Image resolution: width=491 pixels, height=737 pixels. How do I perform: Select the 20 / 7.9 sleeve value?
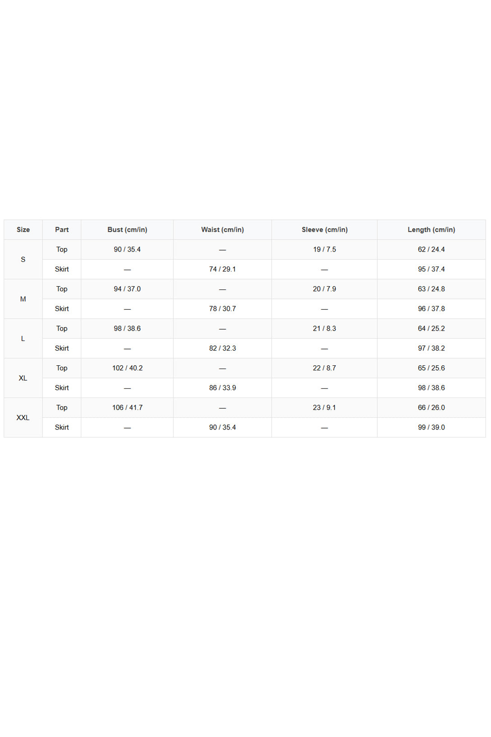(x=324, y=289)
